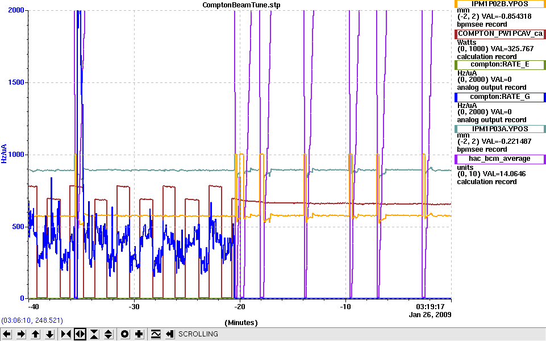Click the vertical zoom-in hourglass icon
The width and height of the screenshot is (546, 341).
94,334
